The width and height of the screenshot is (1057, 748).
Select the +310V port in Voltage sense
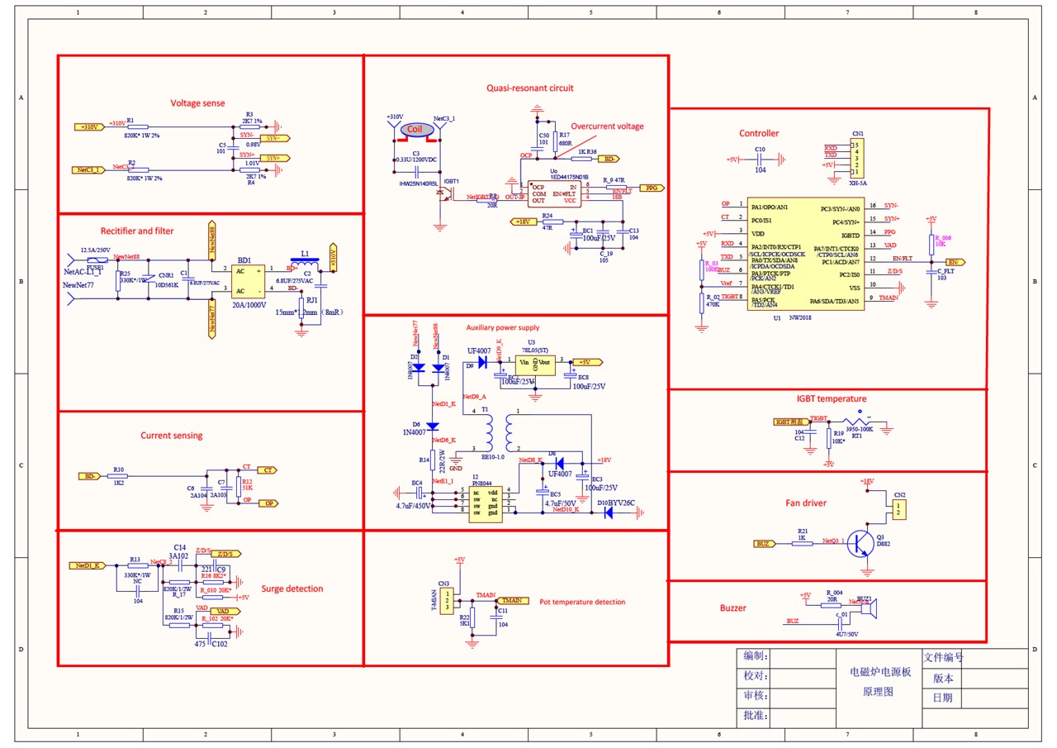pos(88,126)
